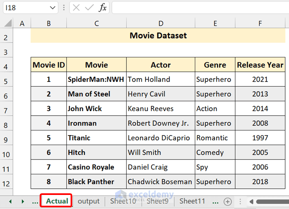This screenshot has height=209, width=289.
Task: Select the SpiderMan:NWH cell
Action: click(x=97, y=79)
